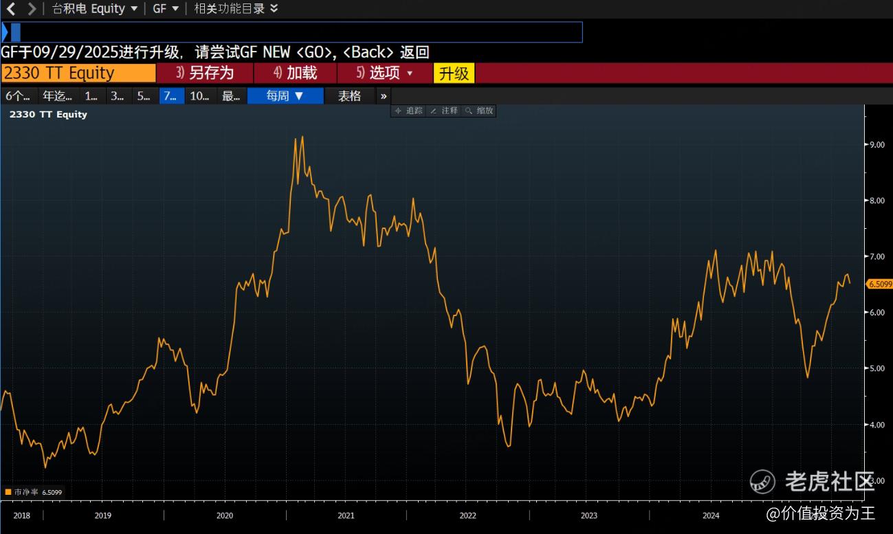Select the 7-year range tab
This screenshot has width=893, height=534.
tap(170, 96)
